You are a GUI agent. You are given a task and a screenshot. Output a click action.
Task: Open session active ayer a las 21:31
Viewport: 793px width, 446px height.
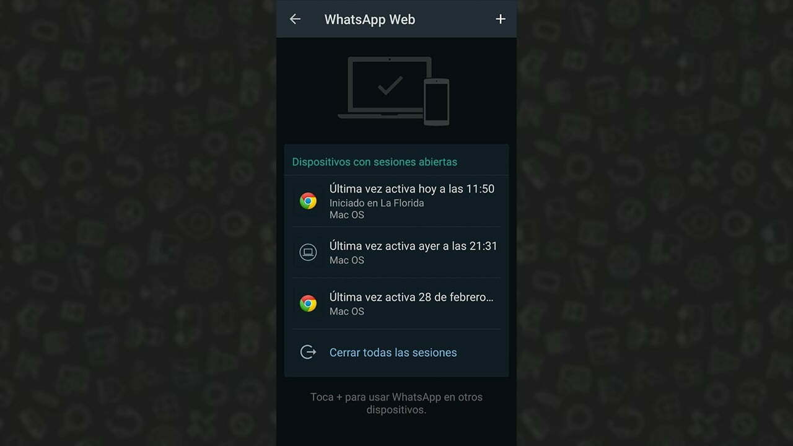click(396, 252)
